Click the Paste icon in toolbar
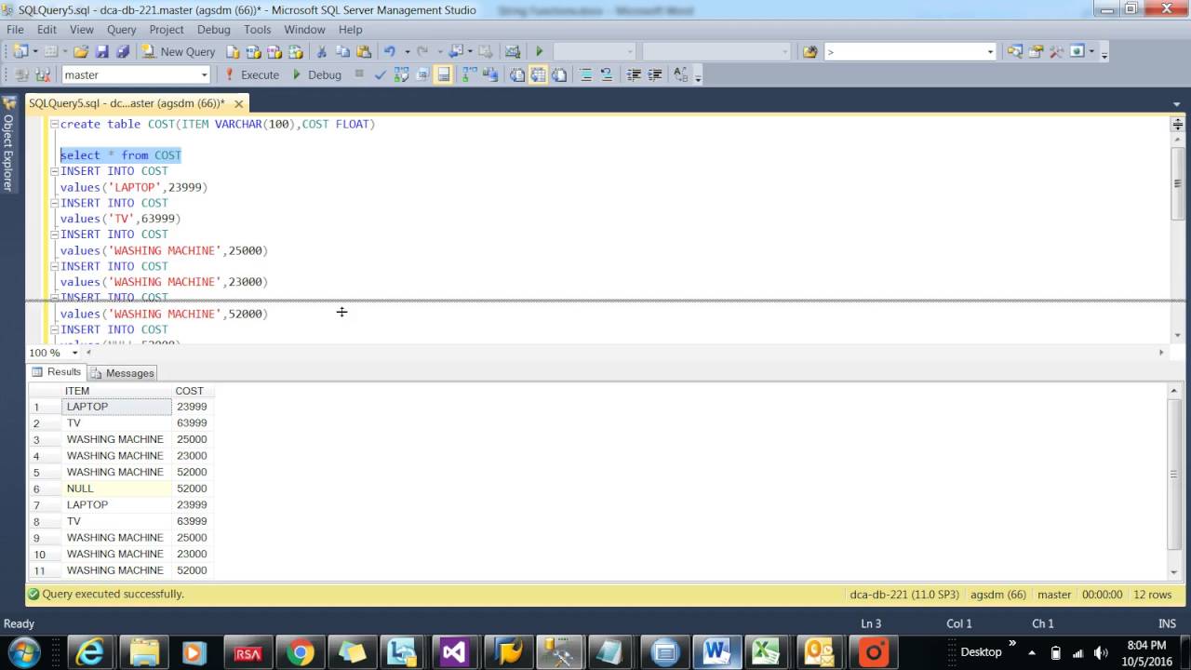 [x=364, y=51]
